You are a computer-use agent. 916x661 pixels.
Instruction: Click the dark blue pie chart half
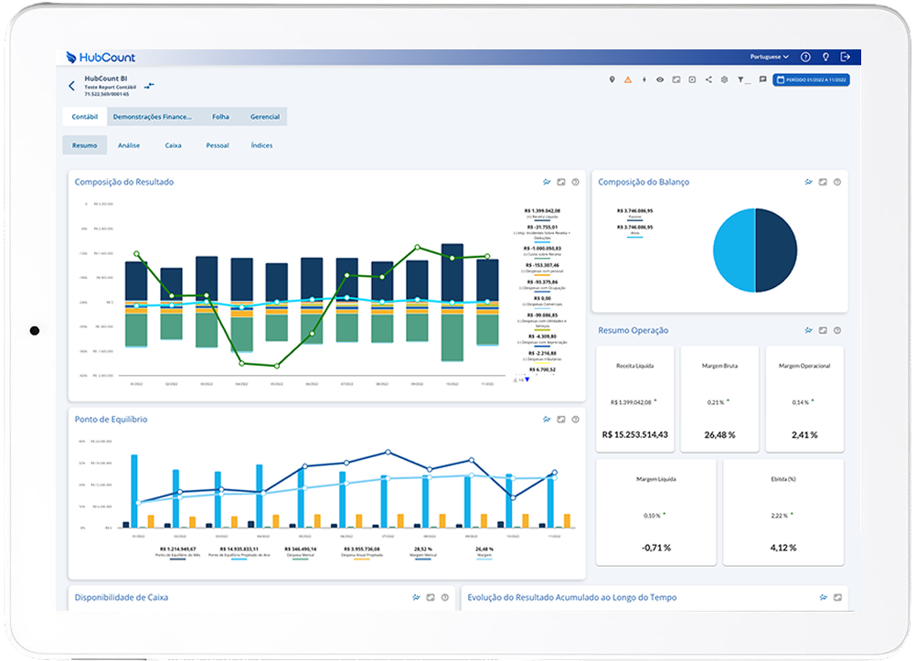click(x=776, y=251)
